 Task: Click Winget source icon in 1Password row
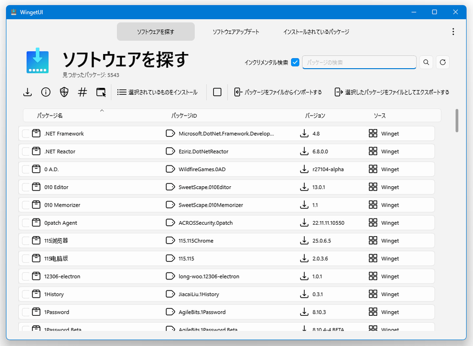coord(373,312)
